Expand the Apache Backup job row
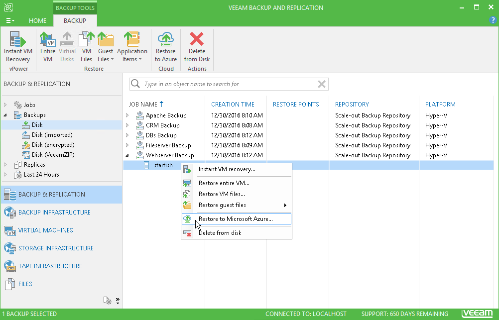The width and height of the screenshot is (499, 320). (x=127, y=115)
